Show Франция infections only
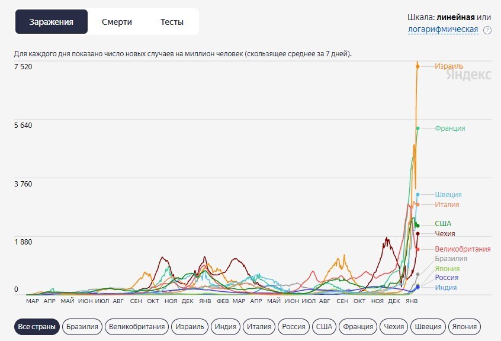The width and height of the screenshot is (501, 341). (x=358, y=326)
